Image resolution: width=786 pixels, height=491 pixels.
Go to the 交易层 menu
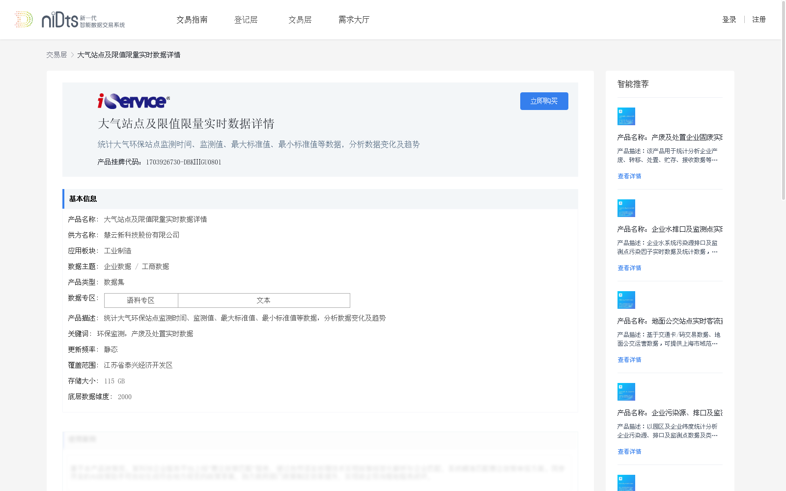[x=300, y=20]
